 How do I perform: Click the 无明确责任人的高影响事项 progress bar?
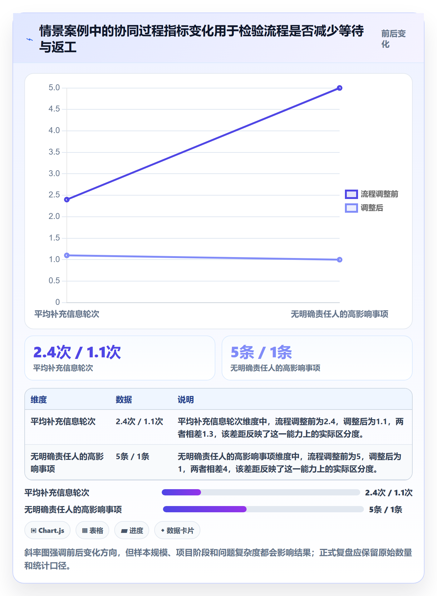pos(263,509)
